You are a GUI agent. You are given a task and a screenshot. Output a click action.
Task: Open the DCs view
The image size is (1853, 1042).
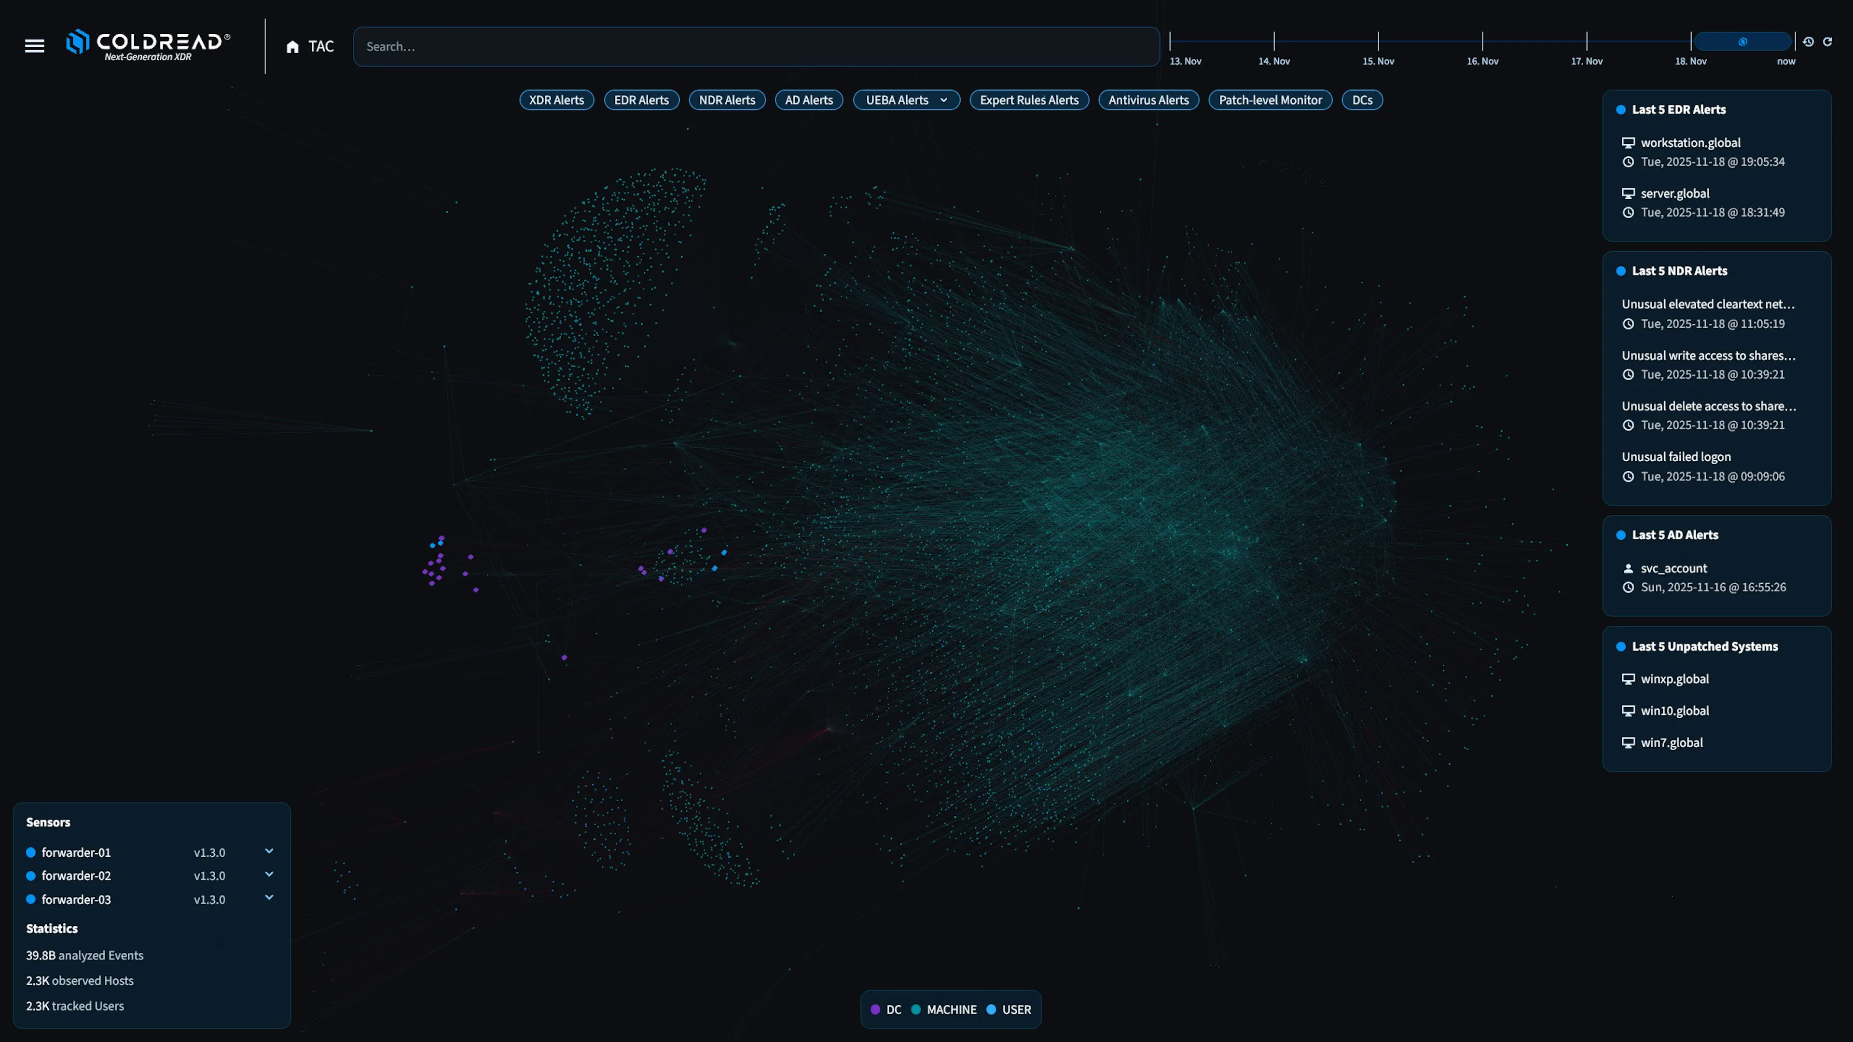(1362, 100)
